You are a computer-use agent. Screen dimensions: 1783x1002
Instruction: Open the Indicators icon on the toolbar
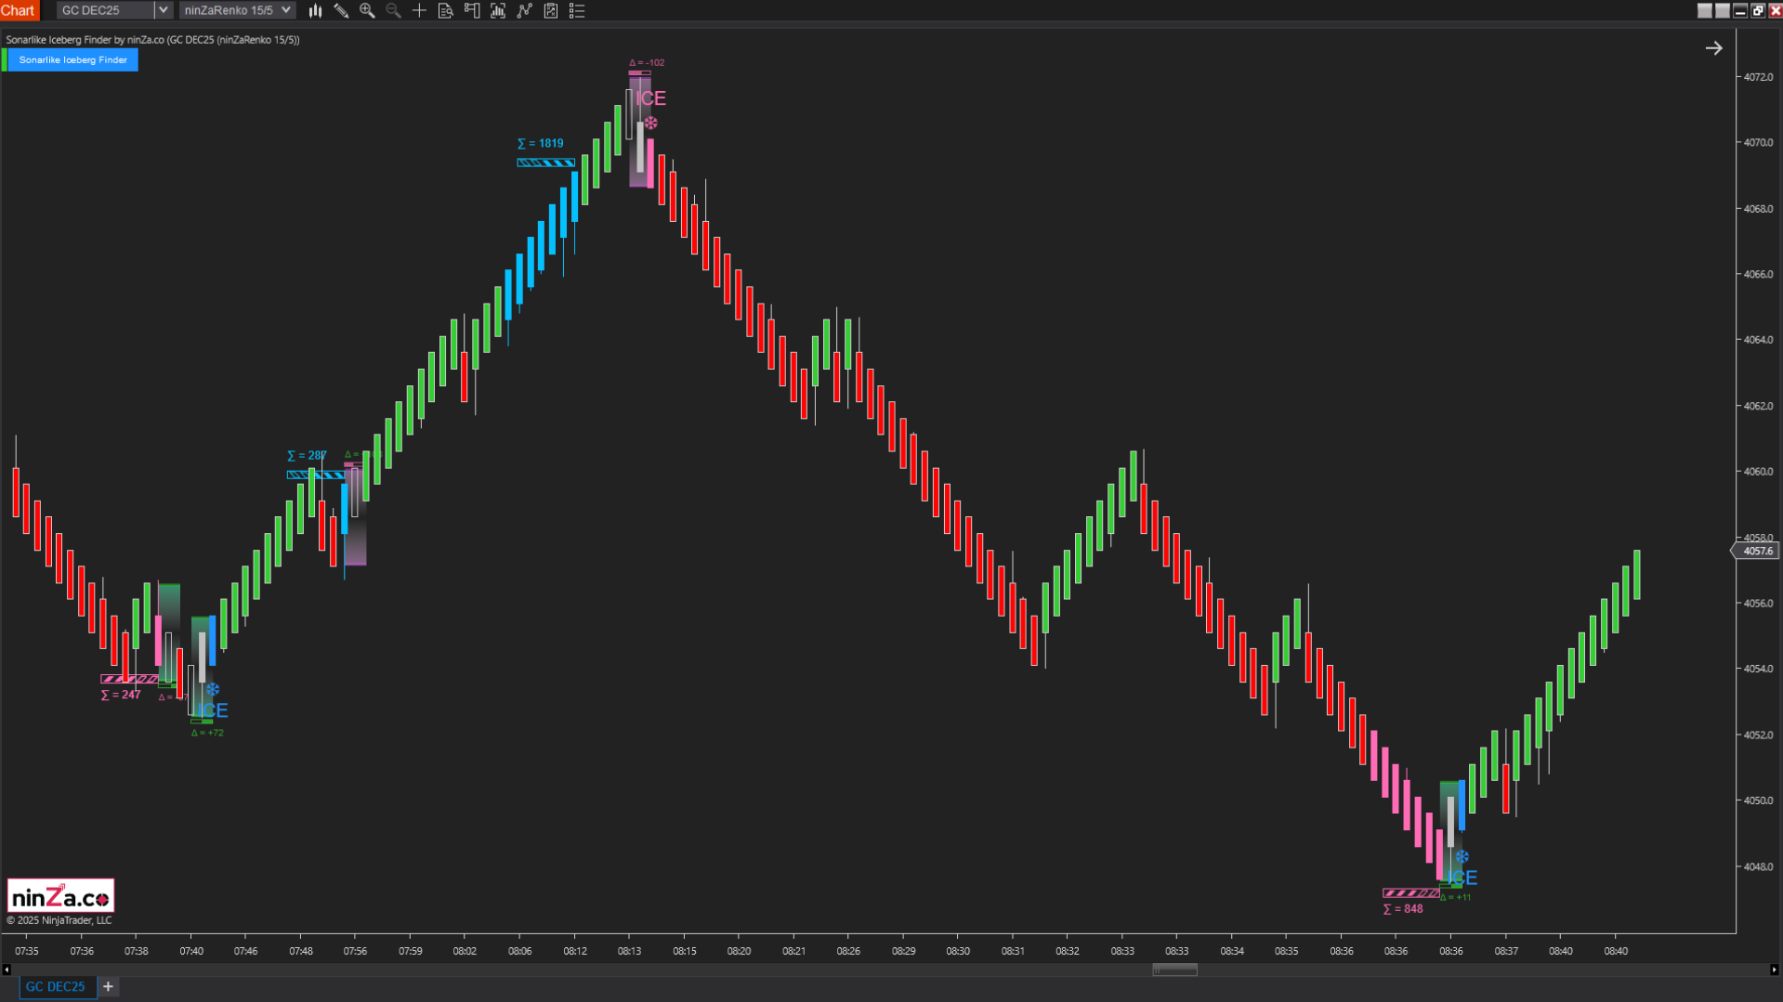471,10
